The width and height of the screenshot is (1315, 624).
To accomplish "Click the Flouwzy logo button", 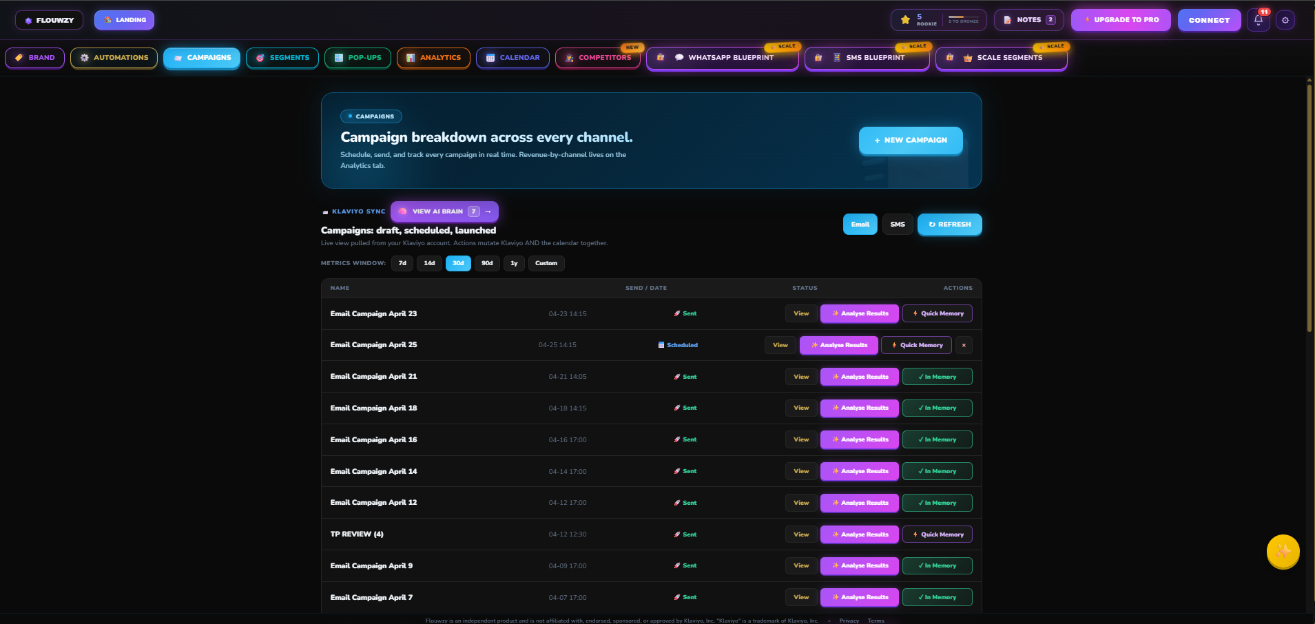I will pos(49,20).
